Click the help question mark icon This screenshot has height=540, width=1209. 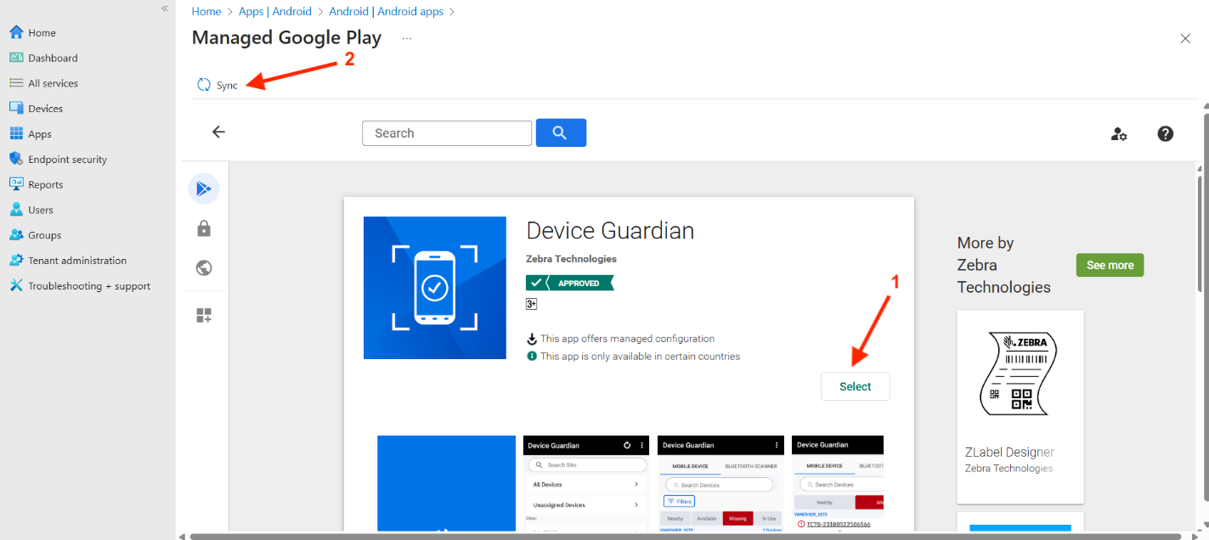[1166, 133]
